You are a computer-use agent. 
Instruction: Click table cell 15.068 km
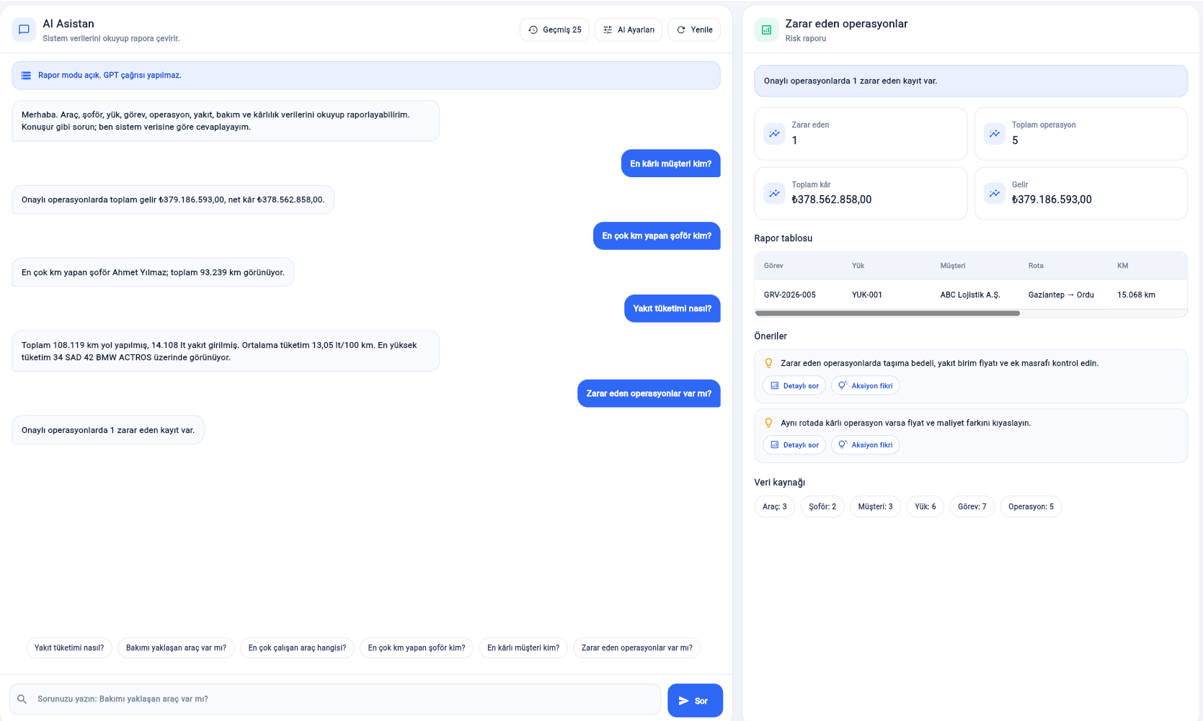pyautogui.click(x=1136, y=295)
